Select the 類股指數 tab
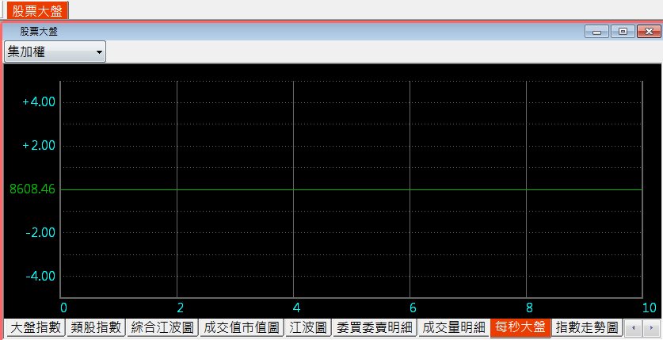The width and height of the screenshot is (663, 340). (x=97, y=327)
